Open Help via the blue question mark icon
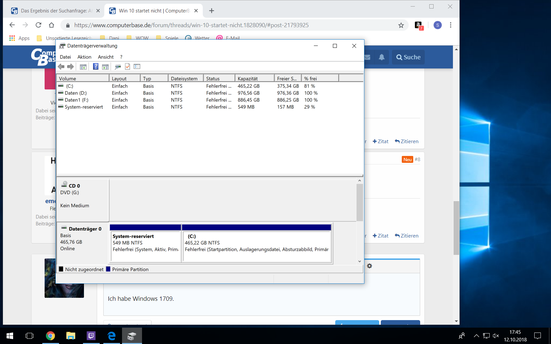This screenshot has width=551, height=344. point(95,67)
